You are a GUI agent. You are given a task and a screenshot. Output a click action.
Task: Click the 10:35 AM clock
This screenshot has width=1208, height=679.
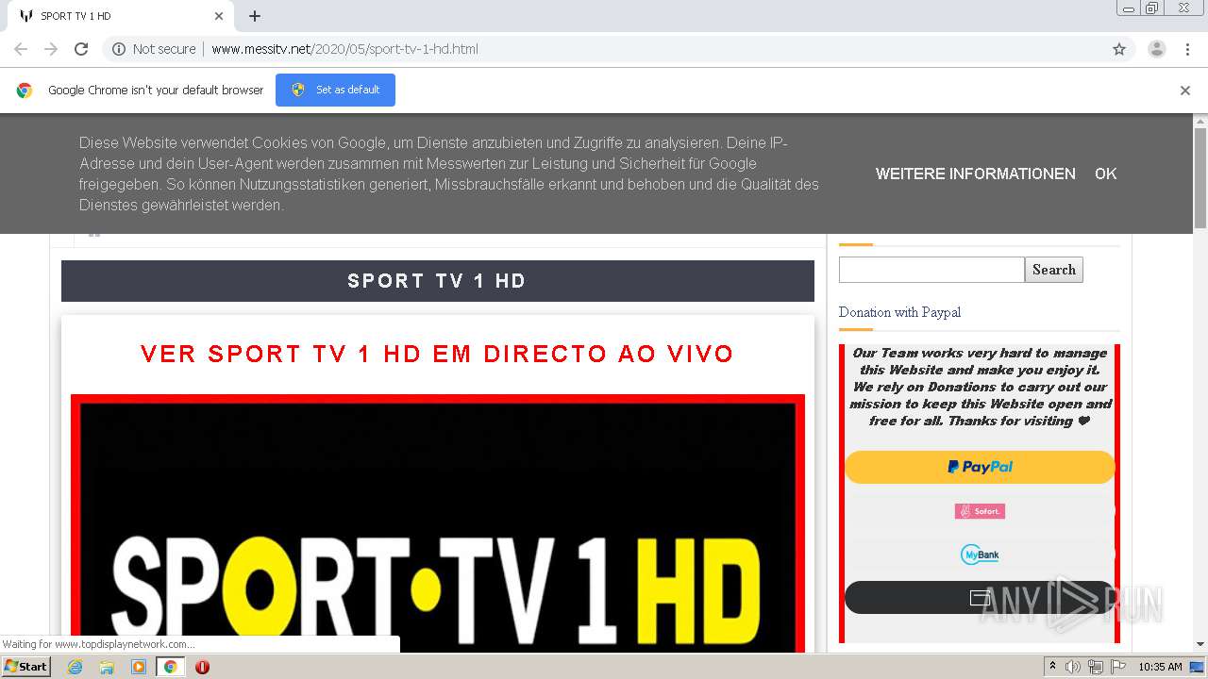click(1160, 667)
